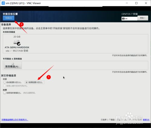Image resolution: width=151 pixels, height=128 pixels.
Task: Enable the encrypt my data checkbox
Action: 5,93
